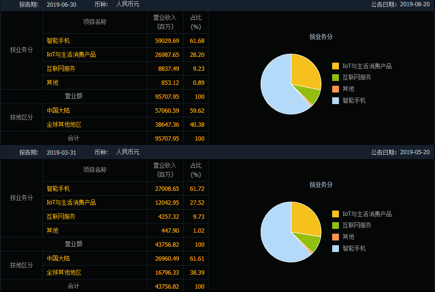Click 营业额 total label in 2019-06-30 table
This screenshot has height=292, width=435.
pos(73,96)
